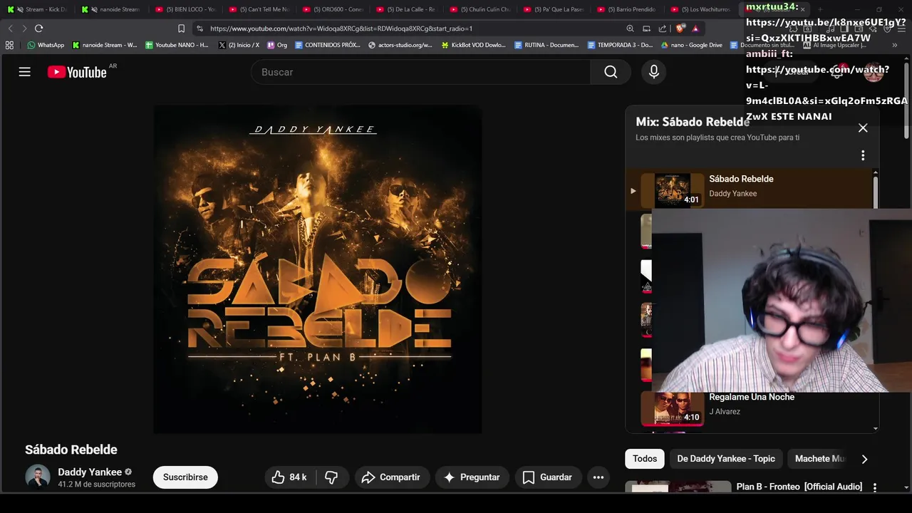Image resolution: width=912 pixels, height=513 pixels.
Task: Click the Buscar search field
Action: [x=420, y=72]
